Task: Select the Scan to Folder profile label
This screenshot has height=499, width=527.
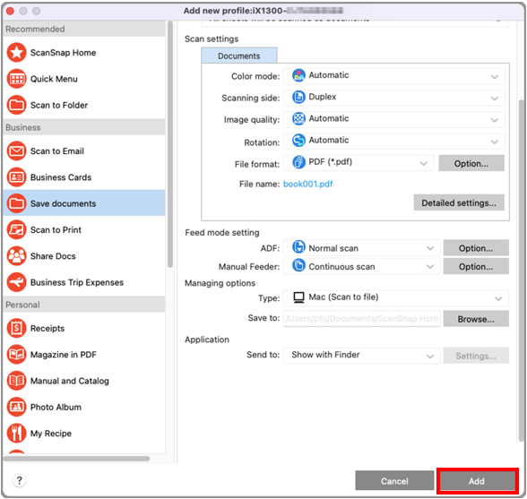Action: [x=59, y=105]
